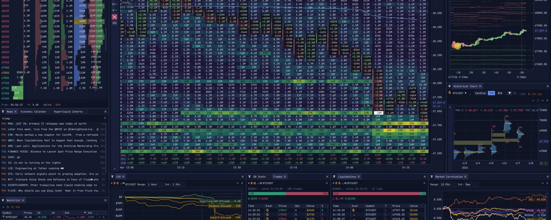
Task: Open the CVD panel dropdown menu arrow
Action: tap(112, 176)
